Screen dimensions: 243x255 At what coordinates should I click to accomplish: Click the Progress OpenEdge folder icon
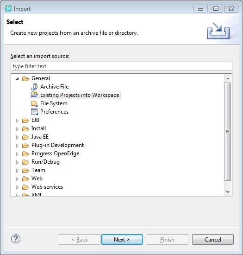tap(25, 153)
